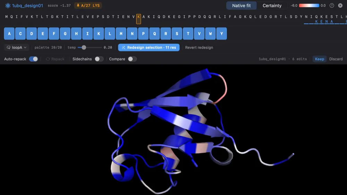Select amino acid E in palette

(43, 34)
